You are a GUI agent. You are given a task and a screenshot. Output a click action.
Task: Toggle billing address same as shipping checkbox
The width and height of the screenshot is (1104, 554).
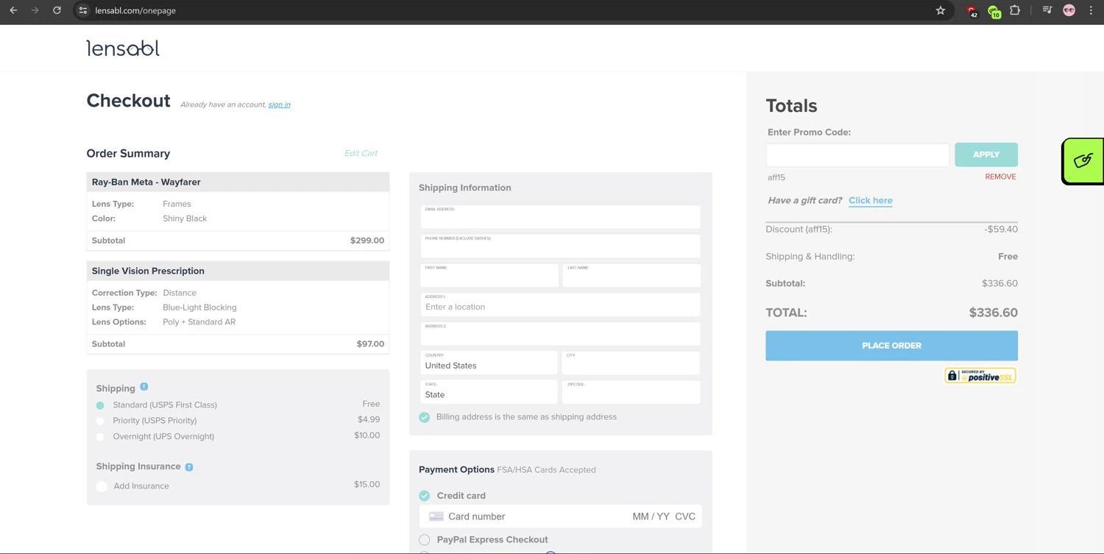[x=425, y=417]
